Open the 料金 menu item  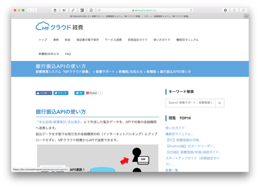68,40
